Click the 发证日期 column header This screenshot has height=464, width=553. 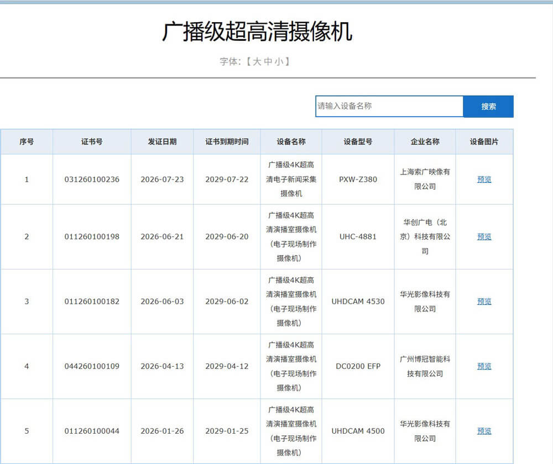[162, 141]
